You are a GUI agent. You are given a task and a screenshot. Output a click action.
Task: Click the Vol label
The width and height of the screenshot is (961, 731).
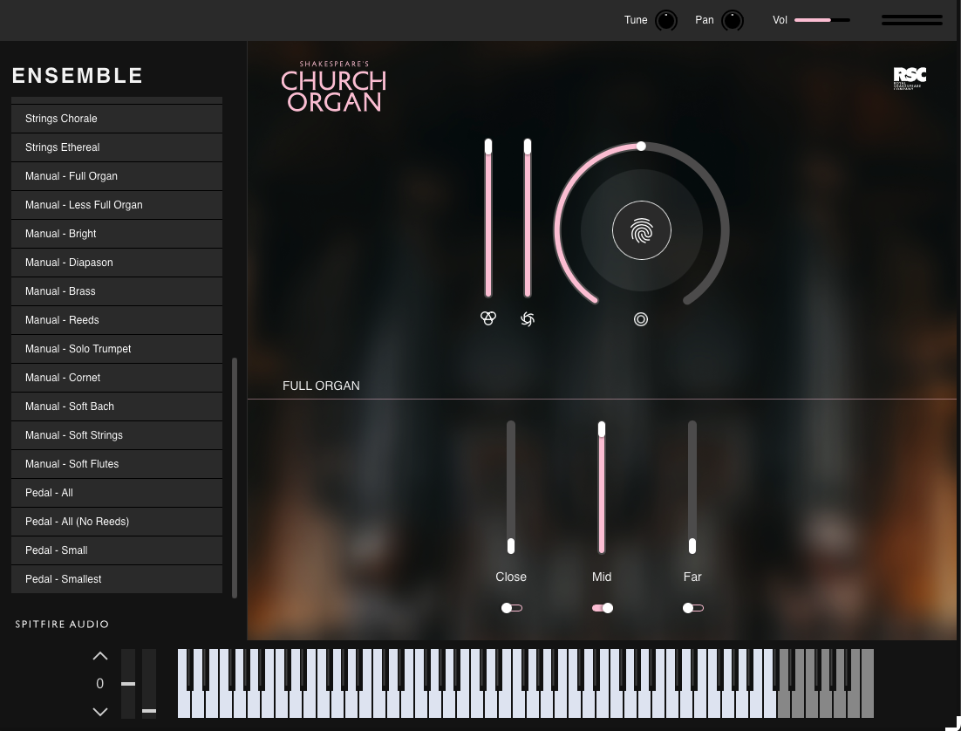click(x=780, y=20)
